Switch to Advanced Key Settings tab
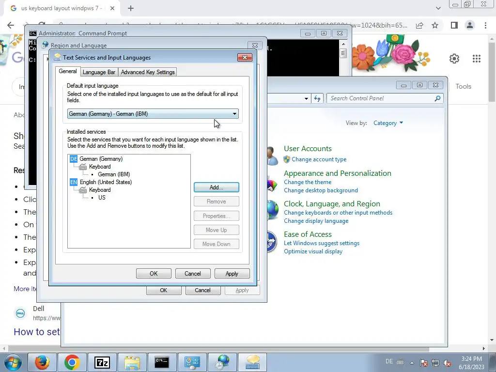 point(148,72)
